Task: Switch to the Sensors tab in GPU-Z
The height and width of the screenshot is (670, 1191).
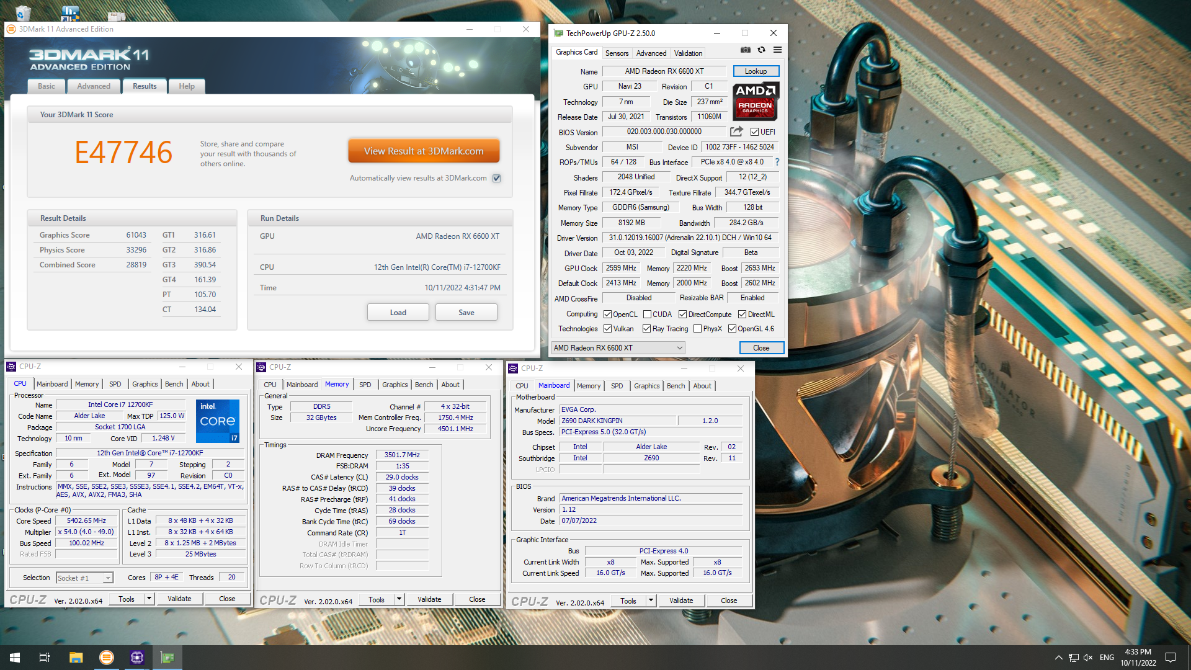Action: [617, 53]
